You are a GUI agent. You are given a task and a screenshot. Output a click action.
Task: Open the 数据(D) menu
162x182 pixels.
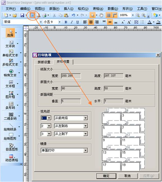point(113,9)
